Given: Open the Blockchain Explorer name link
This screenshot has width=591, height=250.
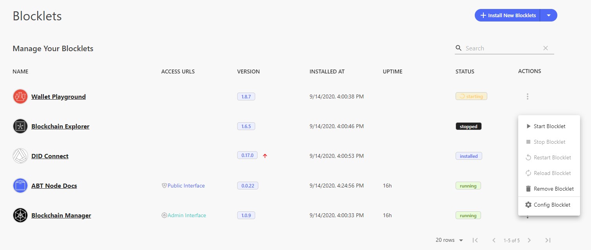Looking at the screenshot, I should click(x=60, y=126).
